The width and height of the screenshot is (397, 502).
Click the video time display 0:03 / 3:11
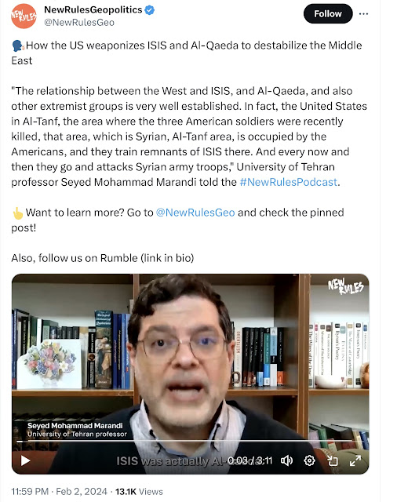point(249,460)
